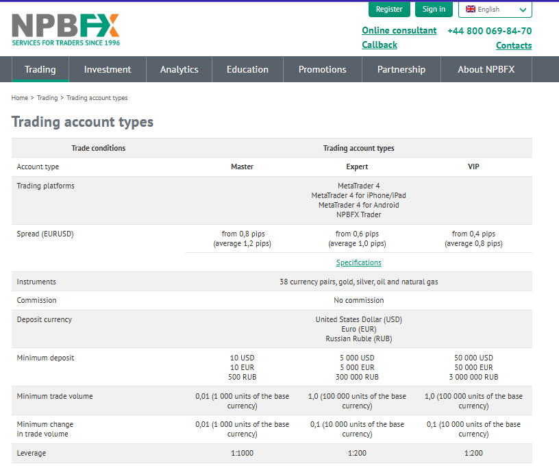Click 'United States Dollar (USD)' text
The image size is (559, 468).
click(x=359, y=319)
